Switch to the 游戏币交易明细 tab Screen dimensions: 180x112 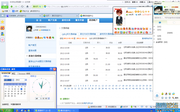[x=106, y=34]
